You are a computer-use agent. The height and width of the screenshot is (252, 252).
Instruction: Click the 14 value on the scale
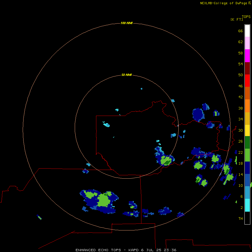(241, 174)
